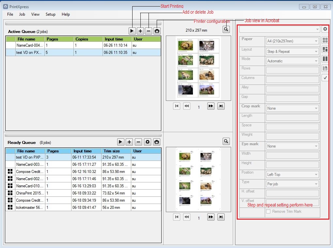Open the Job menu
Viewport: 333px width, 248px height.
tap(22, 14)
